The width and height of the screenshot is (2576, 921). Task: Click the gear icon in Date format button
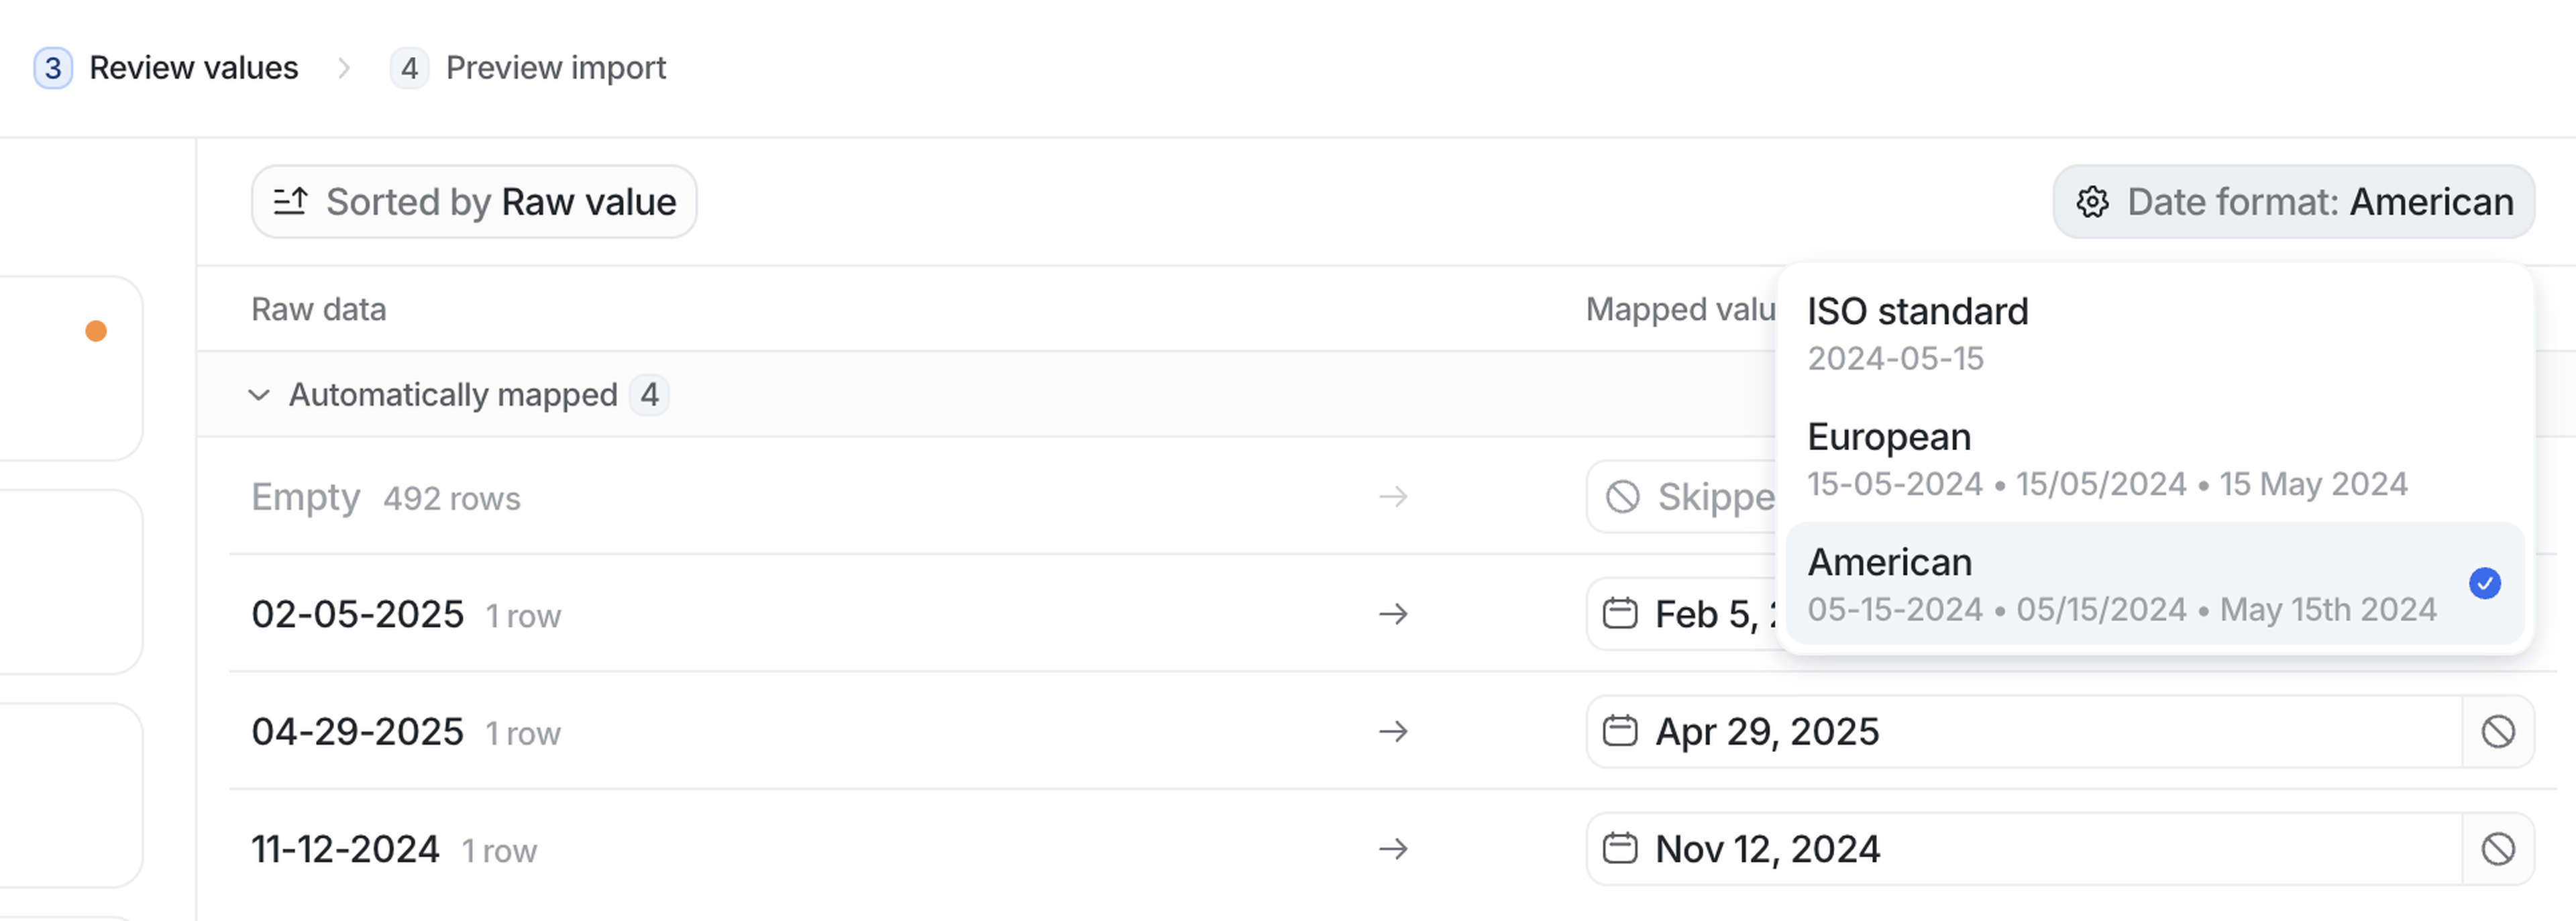point(2092,202)
